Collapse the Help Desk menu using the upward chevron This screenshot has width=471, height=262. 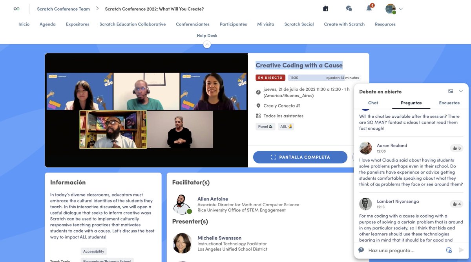(207, 45)
